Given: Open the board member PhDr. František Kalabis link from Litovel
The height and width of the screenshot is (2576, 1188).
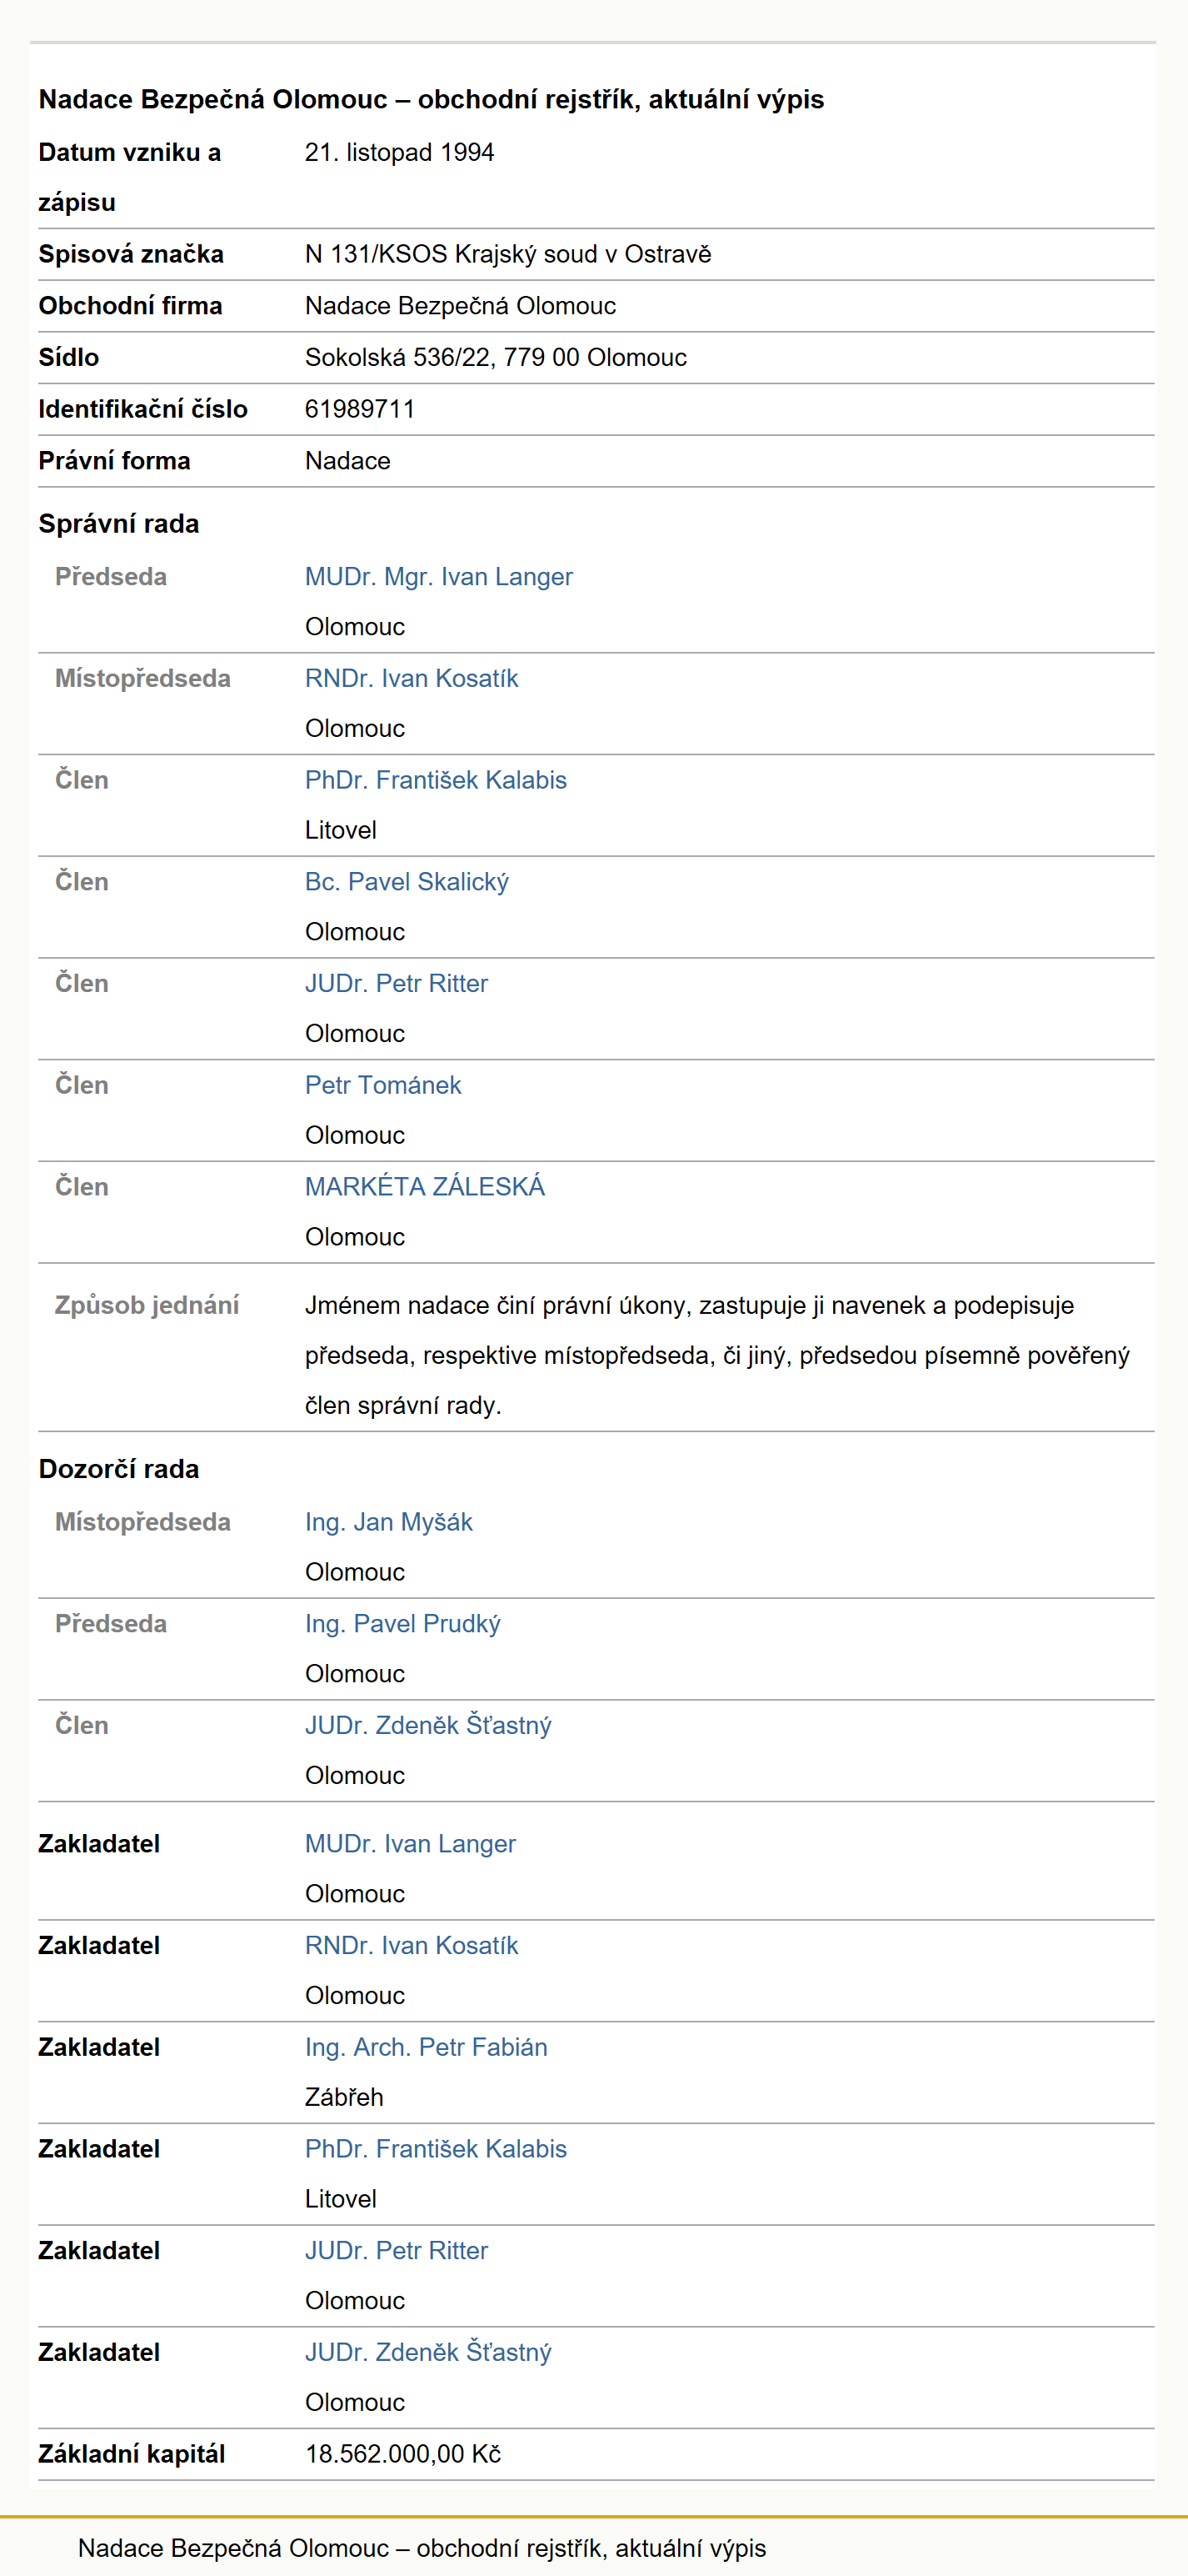Looking at the screenshot, I should (436, 780).
